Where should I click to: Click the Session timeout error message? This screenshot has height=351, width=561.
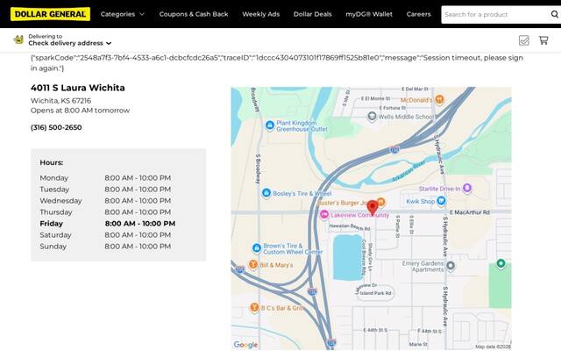pos(277,62)
